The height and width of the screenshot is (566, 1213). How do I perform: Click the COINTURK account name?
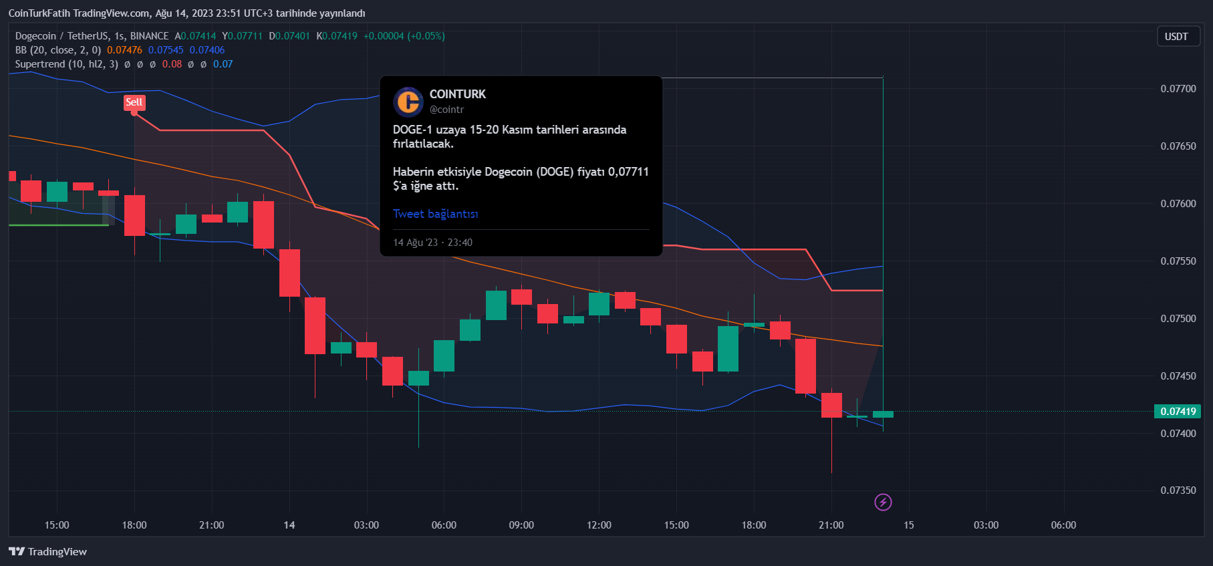[458, 94]
